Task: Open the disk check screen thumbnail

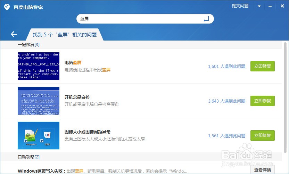Action: click(x=39, y=101)
